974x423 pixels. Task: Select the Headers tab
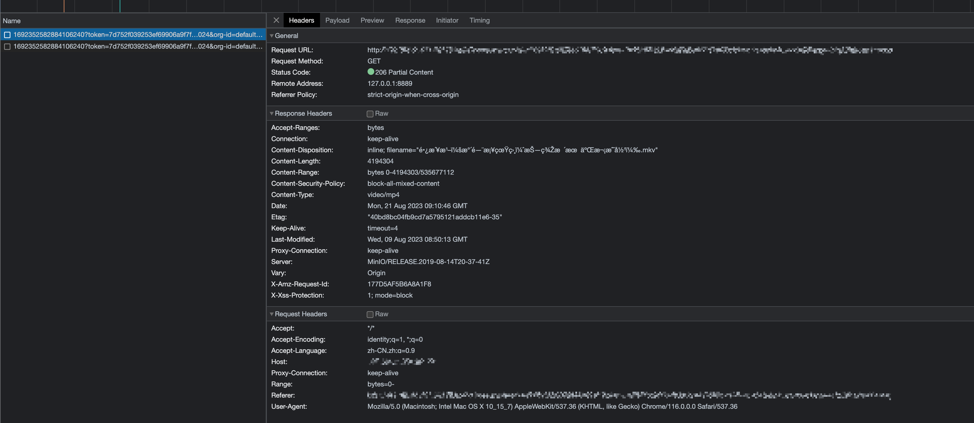tap(301, 20)
